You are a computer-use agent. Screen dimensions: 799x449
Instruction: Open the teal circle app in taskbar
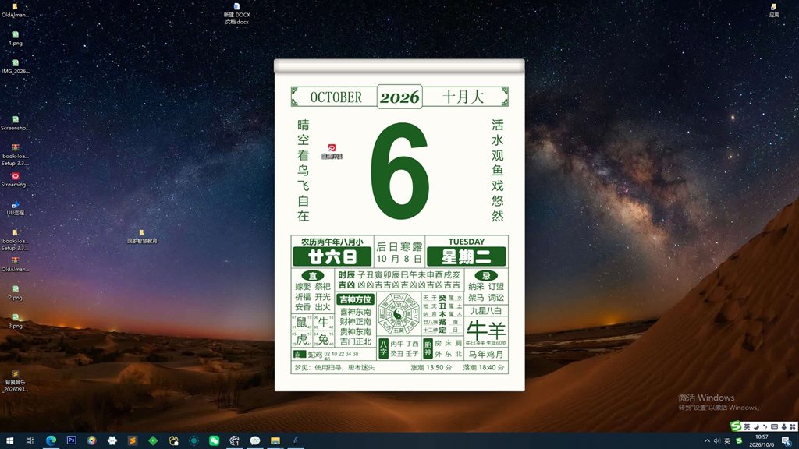tap(194, 440)
